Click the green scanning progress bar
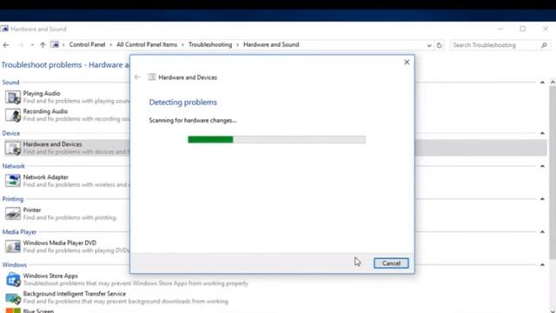556x313 pixels. (276, 139)
